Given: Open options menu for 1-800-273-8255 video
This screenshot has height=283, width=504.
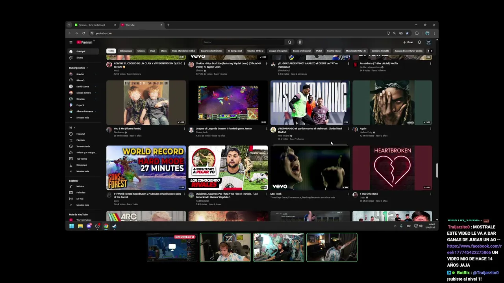Looking at the screenshot, I should (430, 194).
